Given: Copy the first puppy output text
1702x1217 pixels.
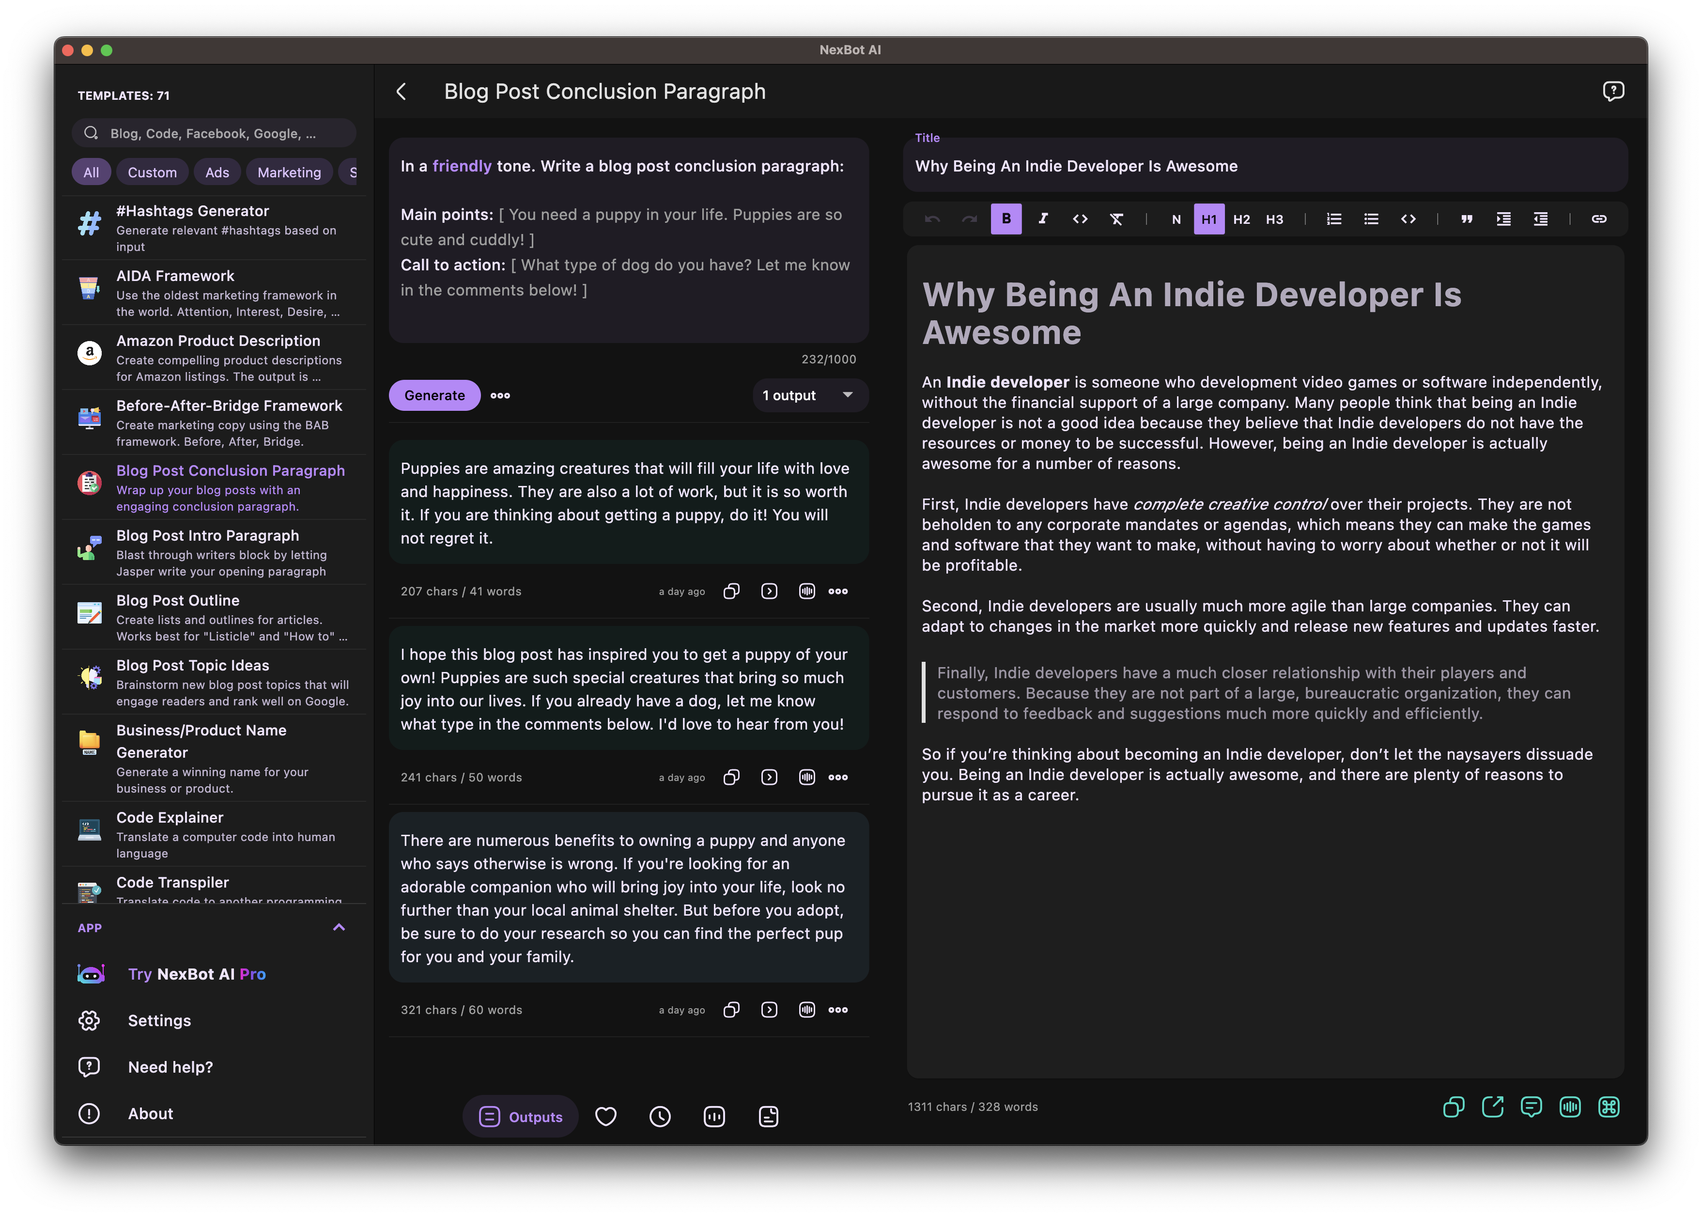Looking at the screenshot, I should pyautogui.click(x=731, y=591).
